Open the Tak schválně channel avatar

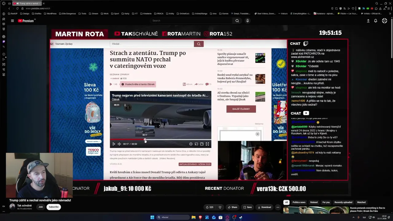[x=12, y=207]
